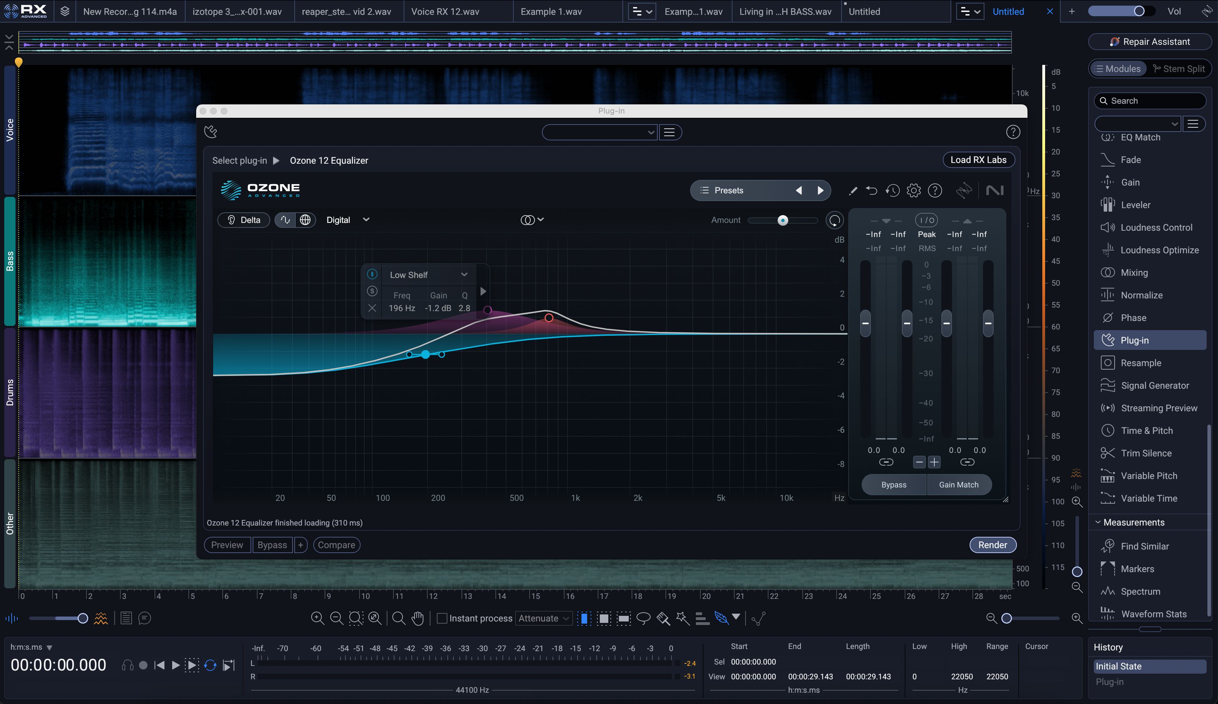Toggle the band power enable button
This screenshot has height=704, width=1218.
coord(372,274)
